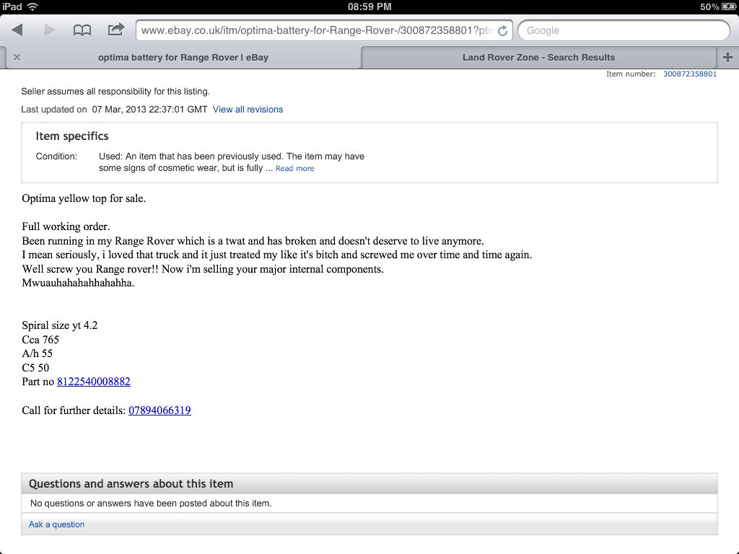Open the item number 300872358801 link

click(x=689, y=74)
